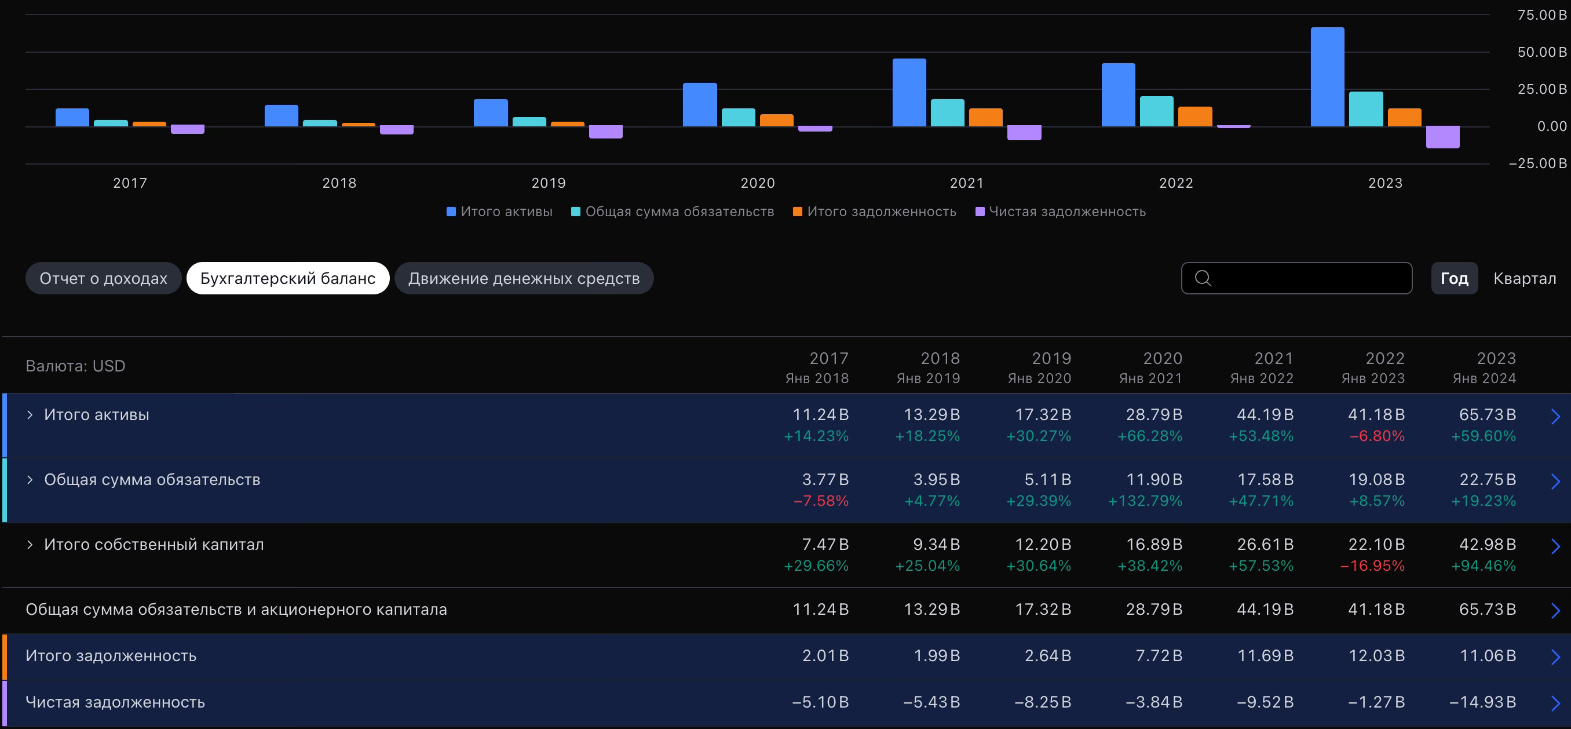Screen dimensions: 1571x729
Task: Click the 2023 blue assets bar
Action: [1327, 76]
